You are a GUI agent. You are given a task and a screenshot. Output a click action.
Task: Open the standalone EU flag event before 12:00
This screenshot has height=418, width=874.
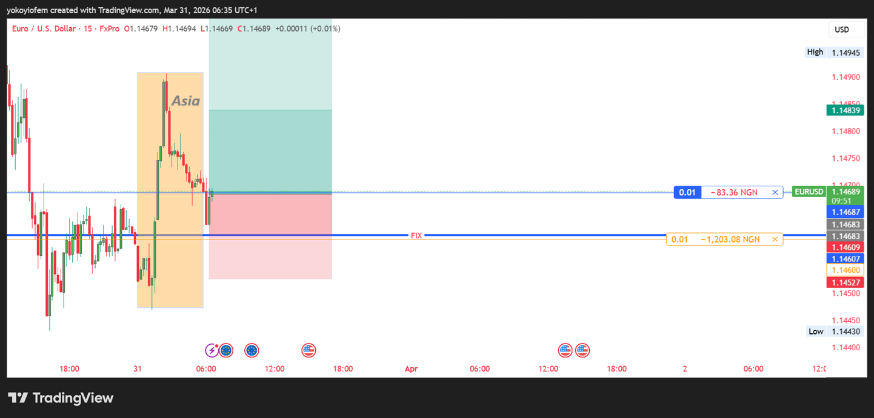click(252, 350)
